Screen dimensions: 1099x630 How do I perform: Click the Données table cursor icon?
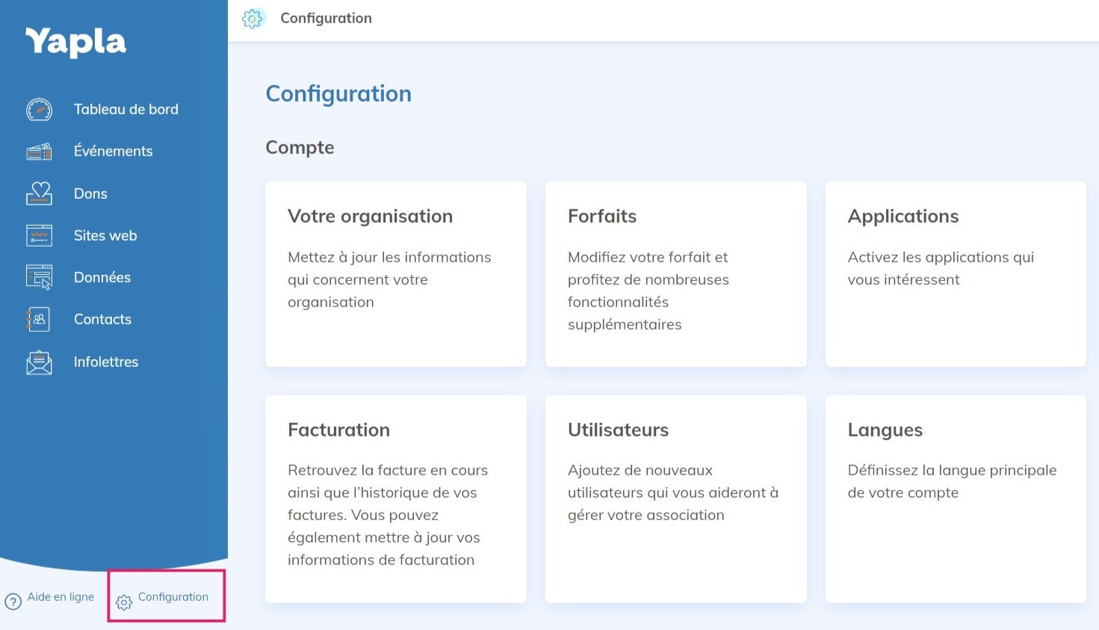39,277
